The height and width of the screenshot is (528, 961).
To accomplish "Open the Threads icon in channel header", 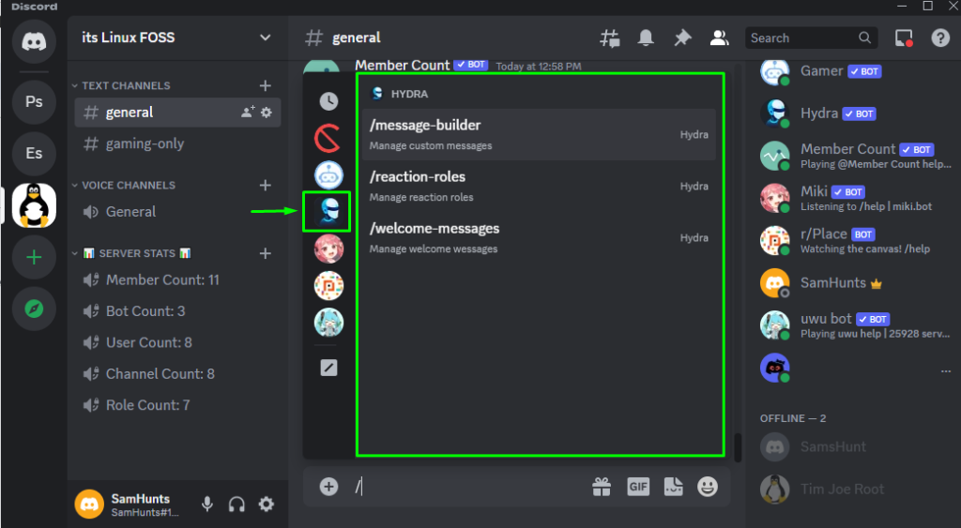I will point(609,38).
